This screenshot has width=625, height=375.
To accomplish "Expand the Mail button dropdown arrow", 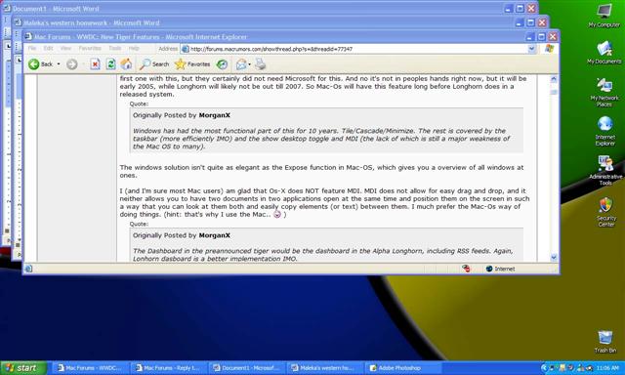I will (250, 63).
